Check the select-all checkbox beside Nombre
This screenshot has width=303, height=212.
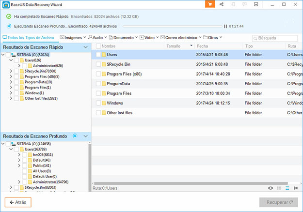98,46
